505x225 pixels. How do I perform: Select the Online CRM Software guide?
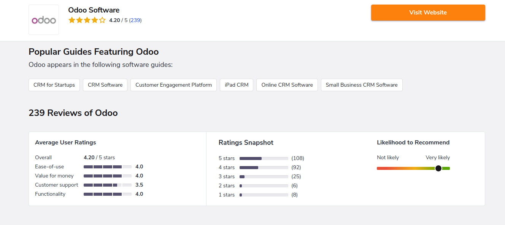[x=287, y=85]
